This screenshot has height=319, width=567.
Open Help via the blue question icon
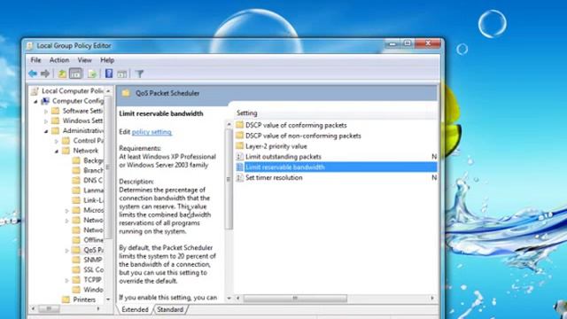click(108, 74)
